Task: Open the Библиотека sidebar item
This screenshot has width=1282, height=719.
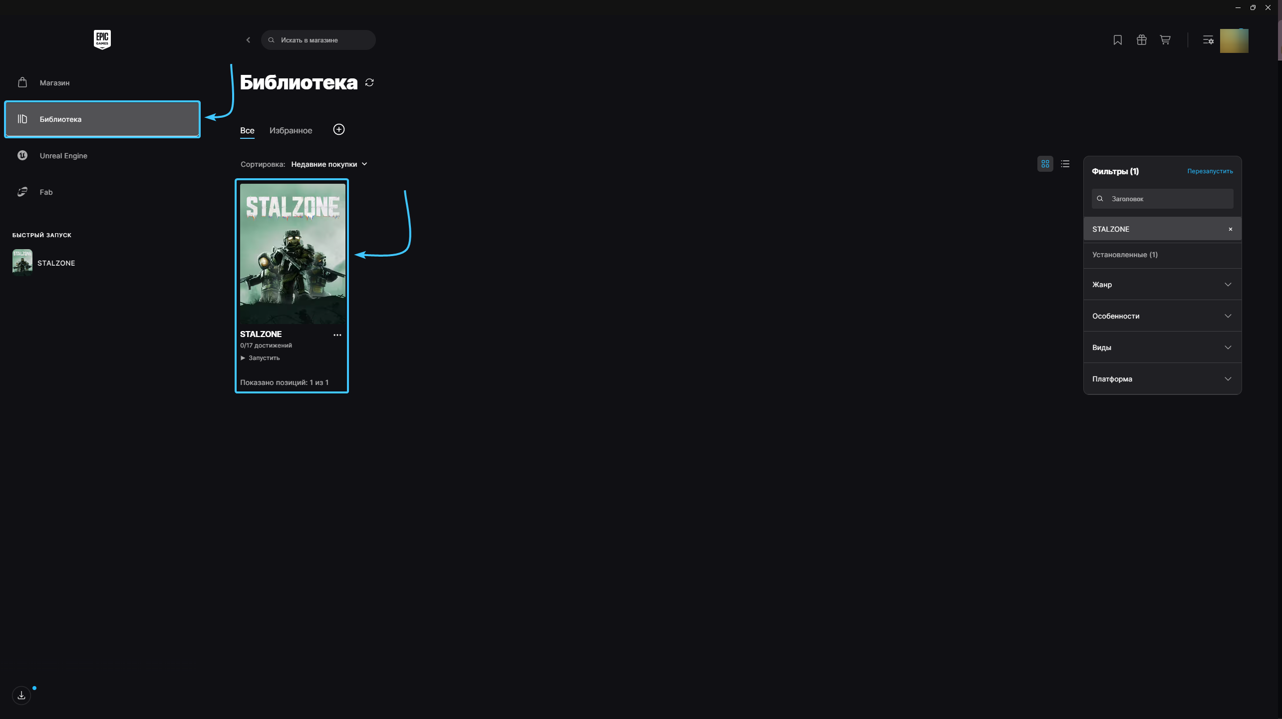Action: coord(102,119)
